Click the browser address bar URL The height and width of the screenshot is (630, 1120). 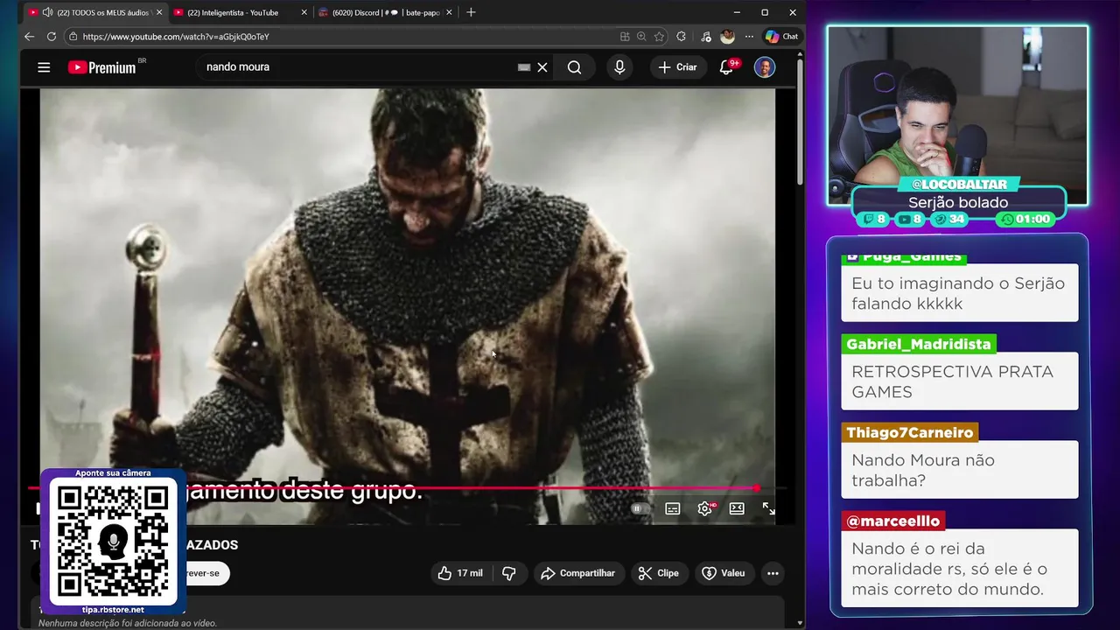click(176, 37)
